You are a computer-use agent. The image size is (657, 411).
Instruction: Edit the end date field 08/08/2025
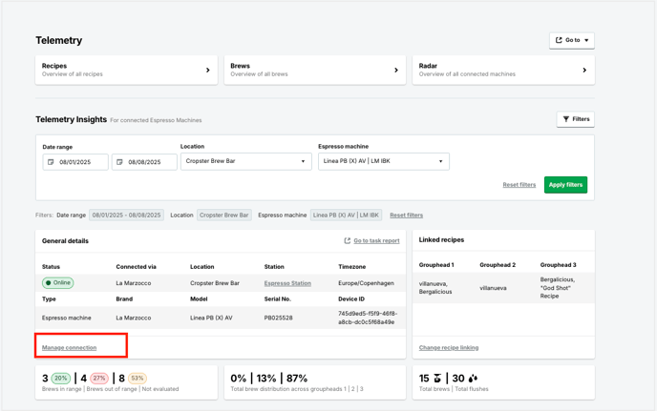pos(144,162)
